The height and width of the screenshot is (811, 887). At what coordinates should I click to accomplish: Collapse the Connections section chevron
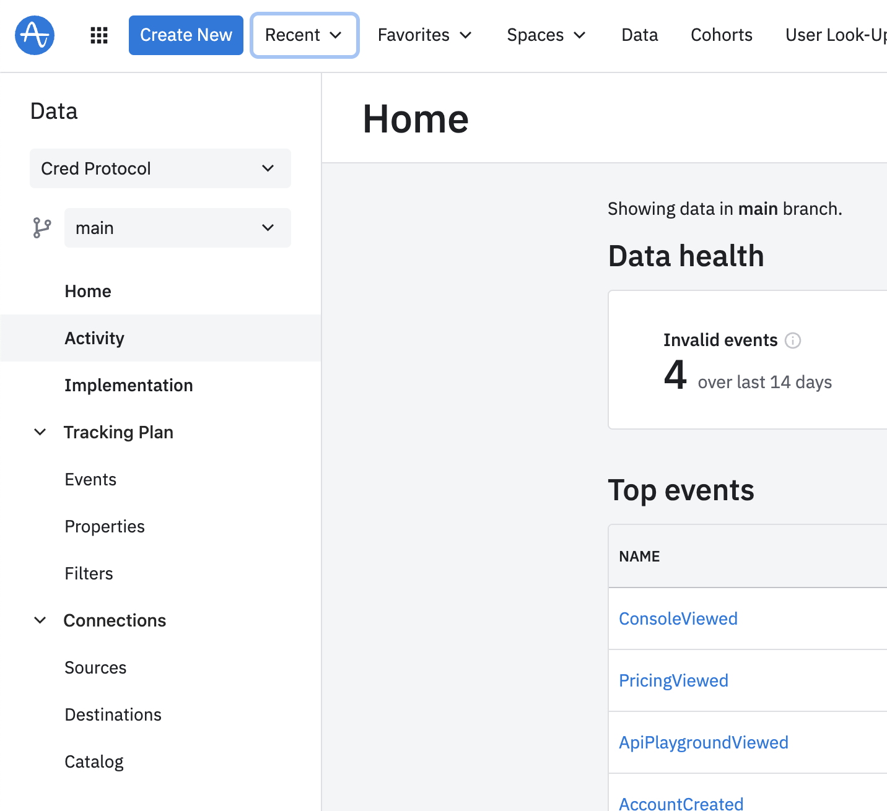tap(40, 620)
